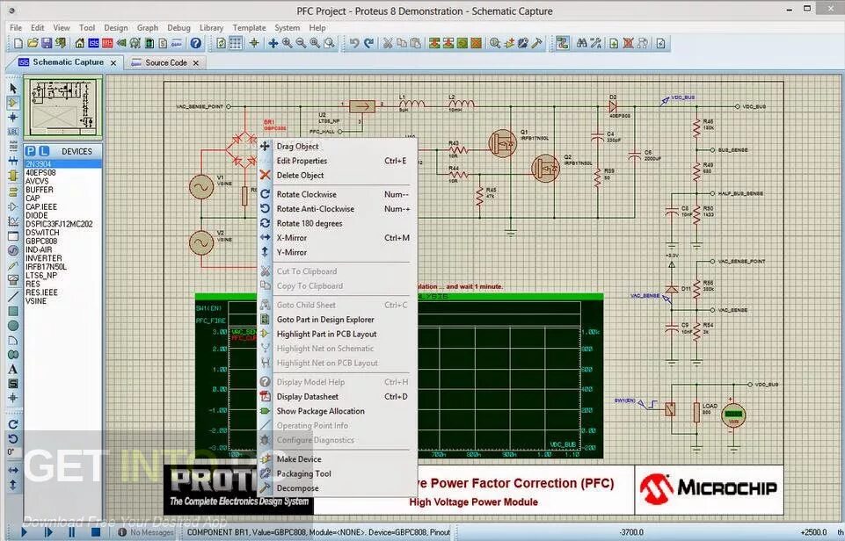This screenshot has height=541, width=845.
Task: Click the Redraw Display toolbar icon
Action: point(221,43)
